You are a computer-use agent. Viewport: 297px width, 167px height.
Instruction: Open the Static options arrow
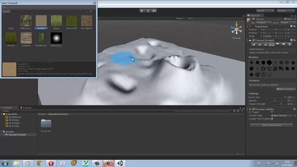pyautogui.click(x=295, y=19)
